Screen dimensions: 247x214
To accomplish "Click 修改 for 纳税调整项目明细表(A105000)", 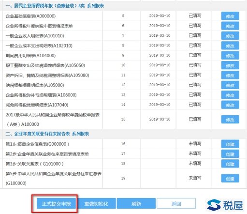I will coord(230,85).
